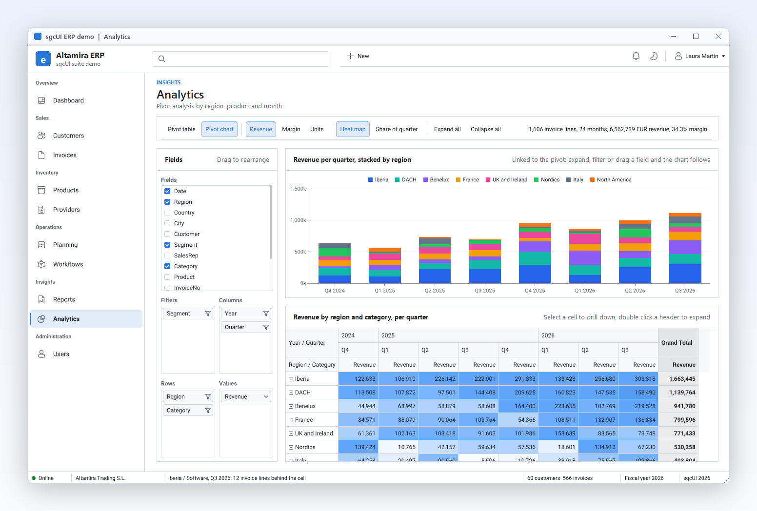
Task: Uncheck the Region field checkbox
Action: coord(167,202)
